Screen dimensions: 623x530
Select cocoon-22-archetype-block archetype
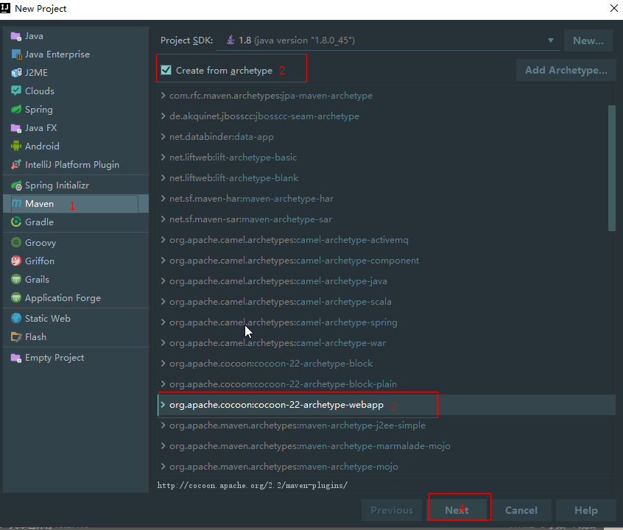[386, 364]
